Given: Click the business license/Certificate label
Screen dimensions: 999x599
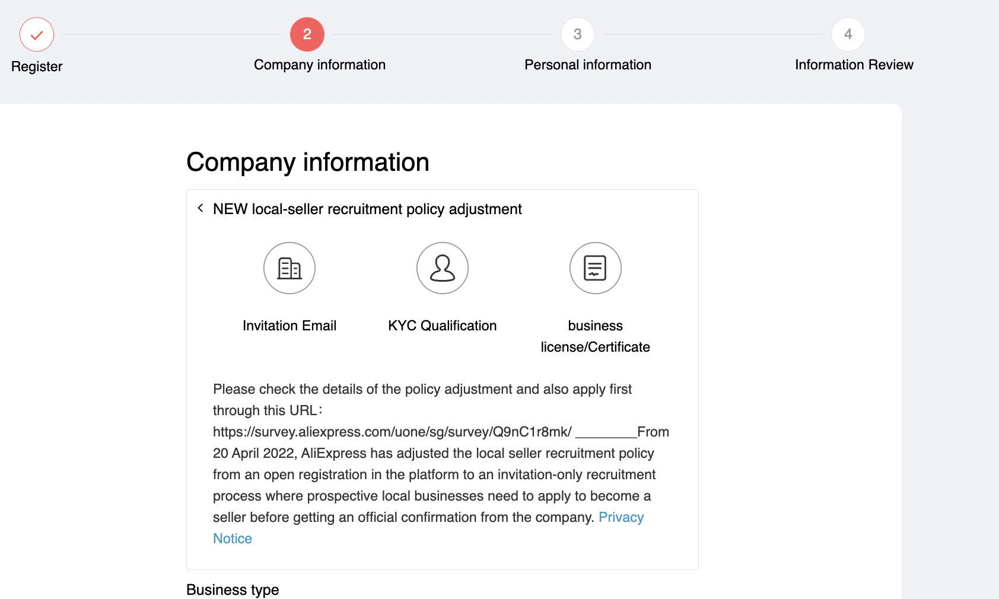Looking at the screenshot, I should coord(596,336).
